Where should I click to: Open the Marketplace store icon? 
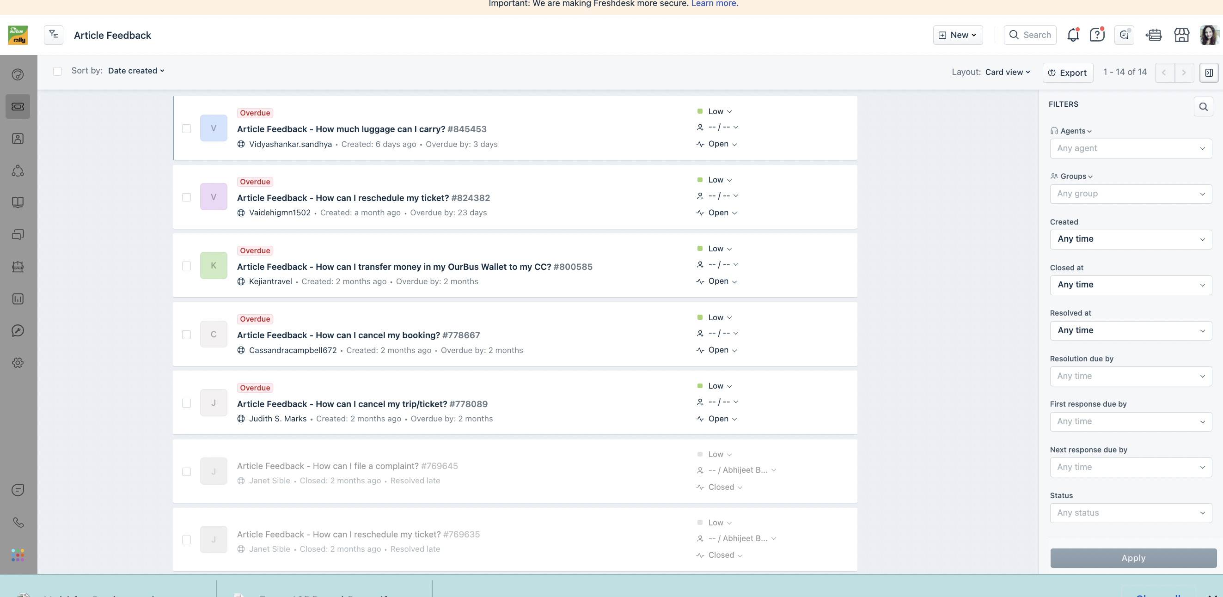(x=1181, y=35)
